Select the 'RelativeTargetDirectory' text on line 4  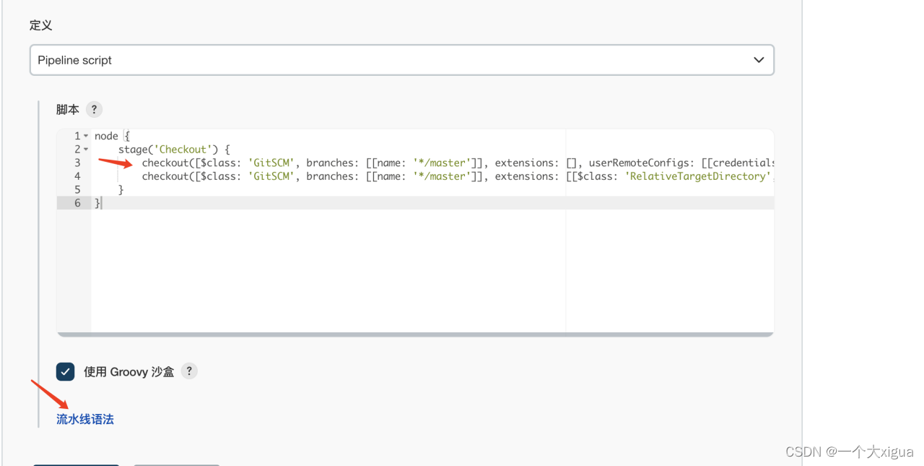click(695, 176)
